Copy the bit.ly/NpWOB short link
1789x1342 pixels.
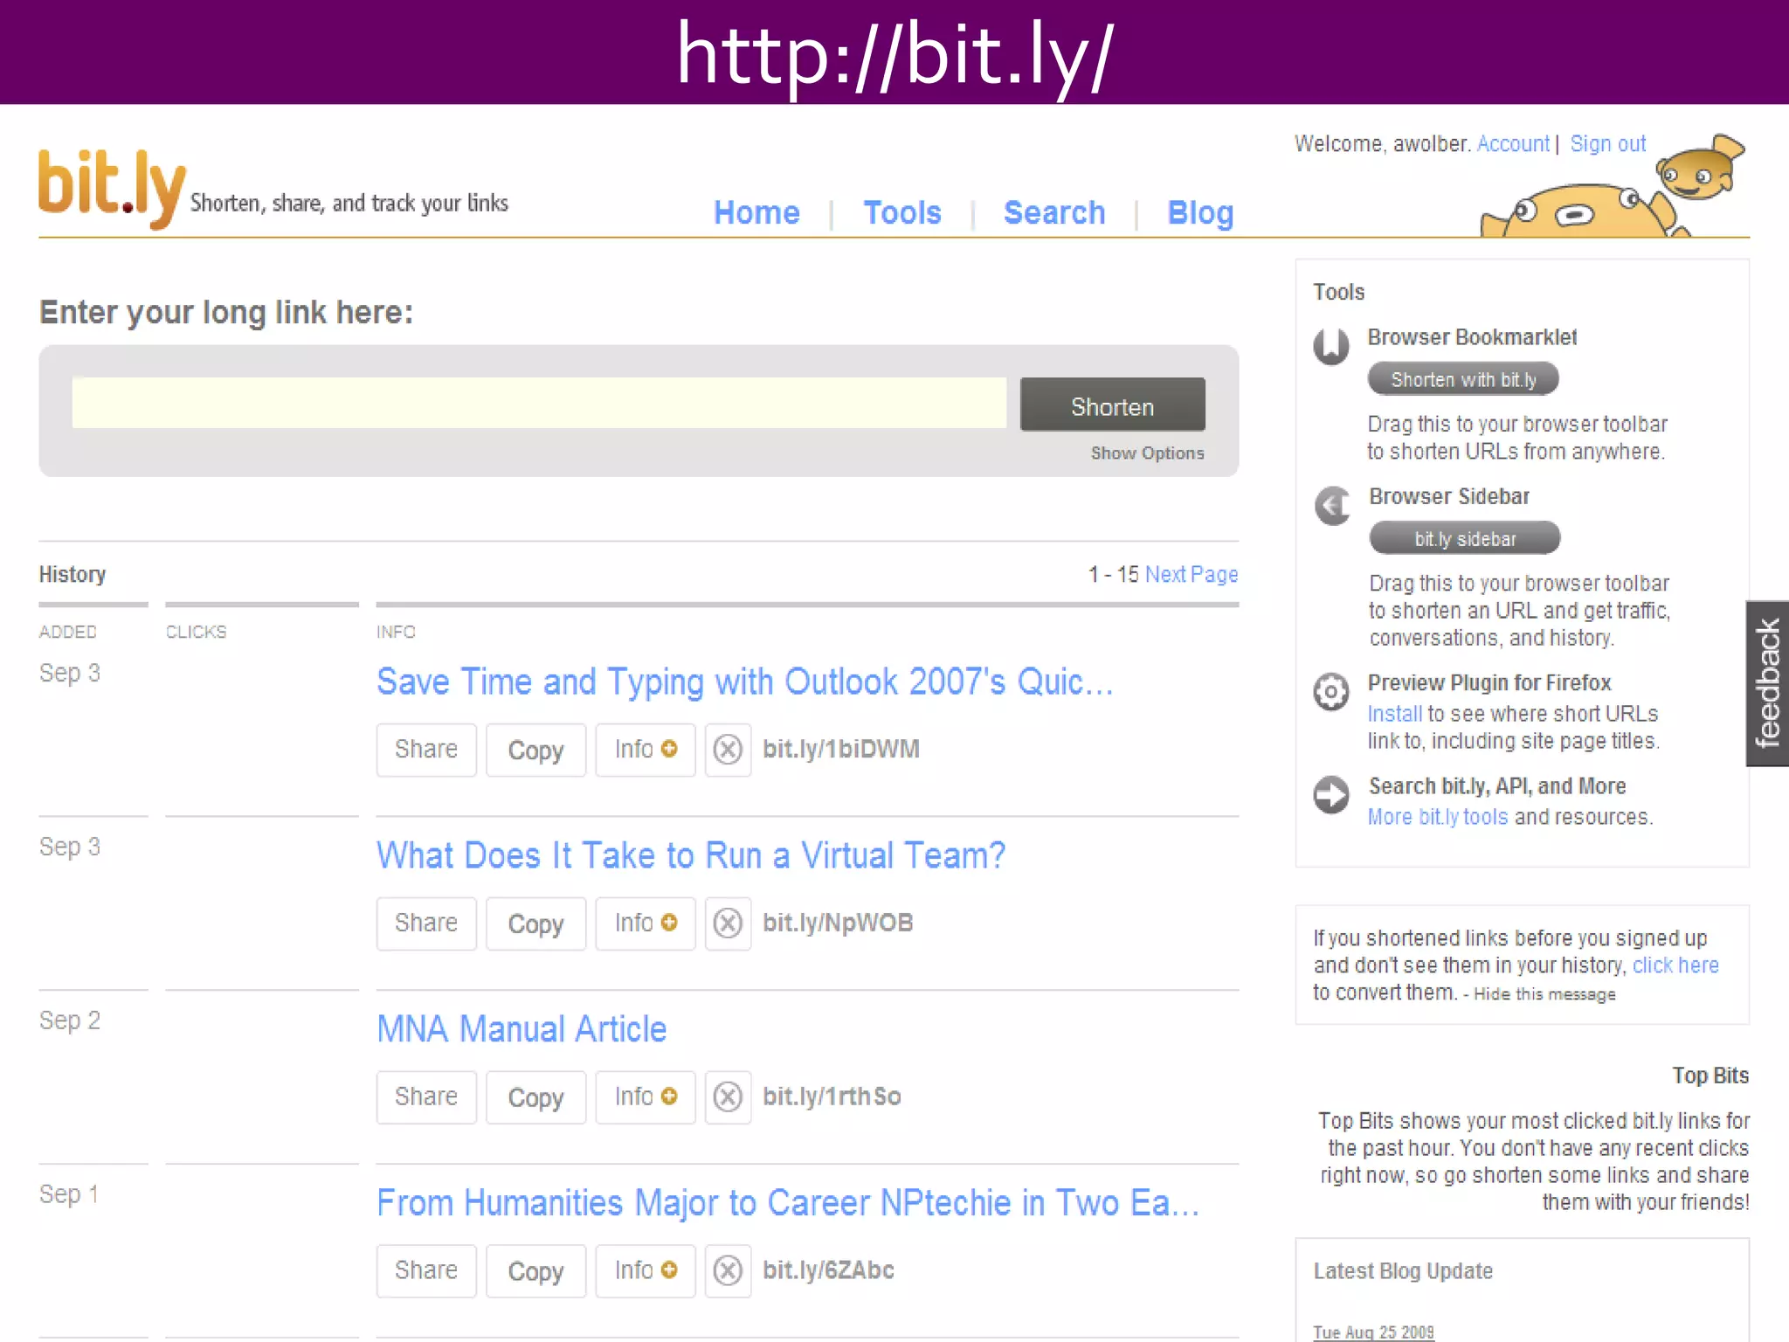coord(535,923)
